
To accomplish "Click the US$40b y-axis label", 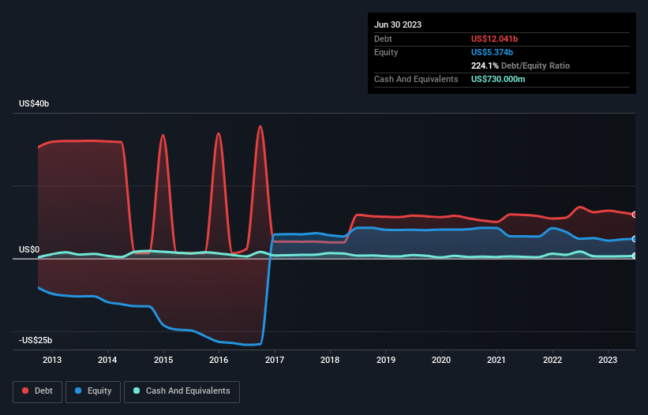I will coord(34,103).
